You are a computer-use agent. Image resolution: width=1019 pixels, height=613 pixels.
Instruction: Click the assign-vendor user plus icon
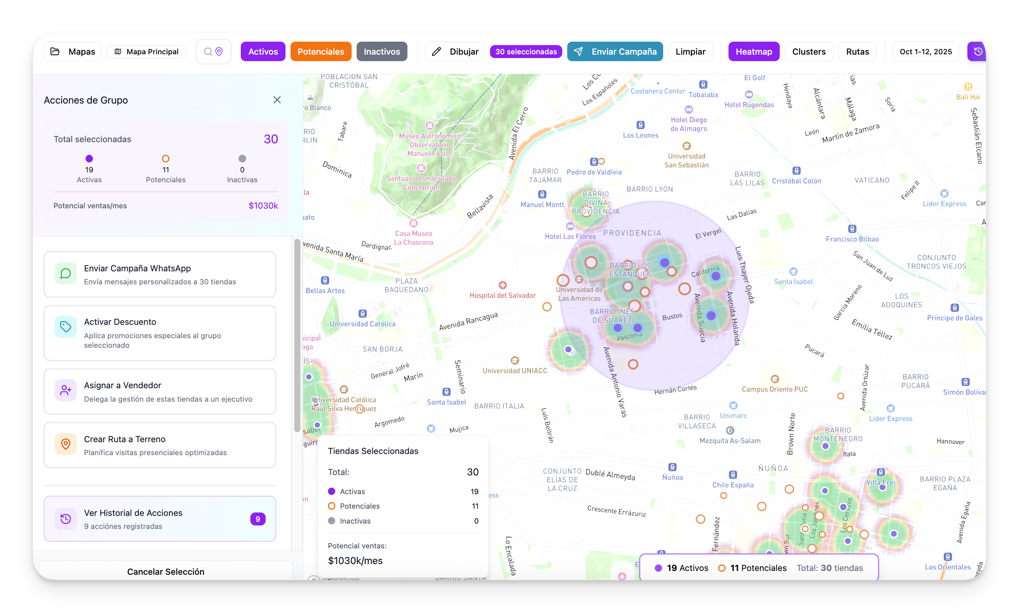pos(66,390)
